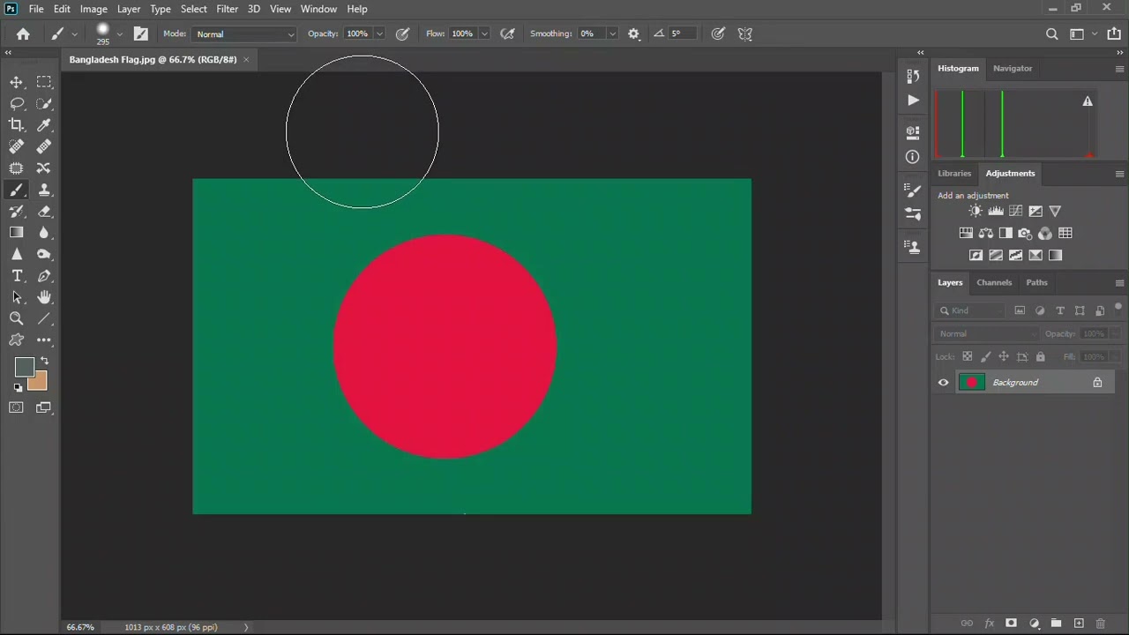Open the Tool Preset picker arrow

coord(74,34)
